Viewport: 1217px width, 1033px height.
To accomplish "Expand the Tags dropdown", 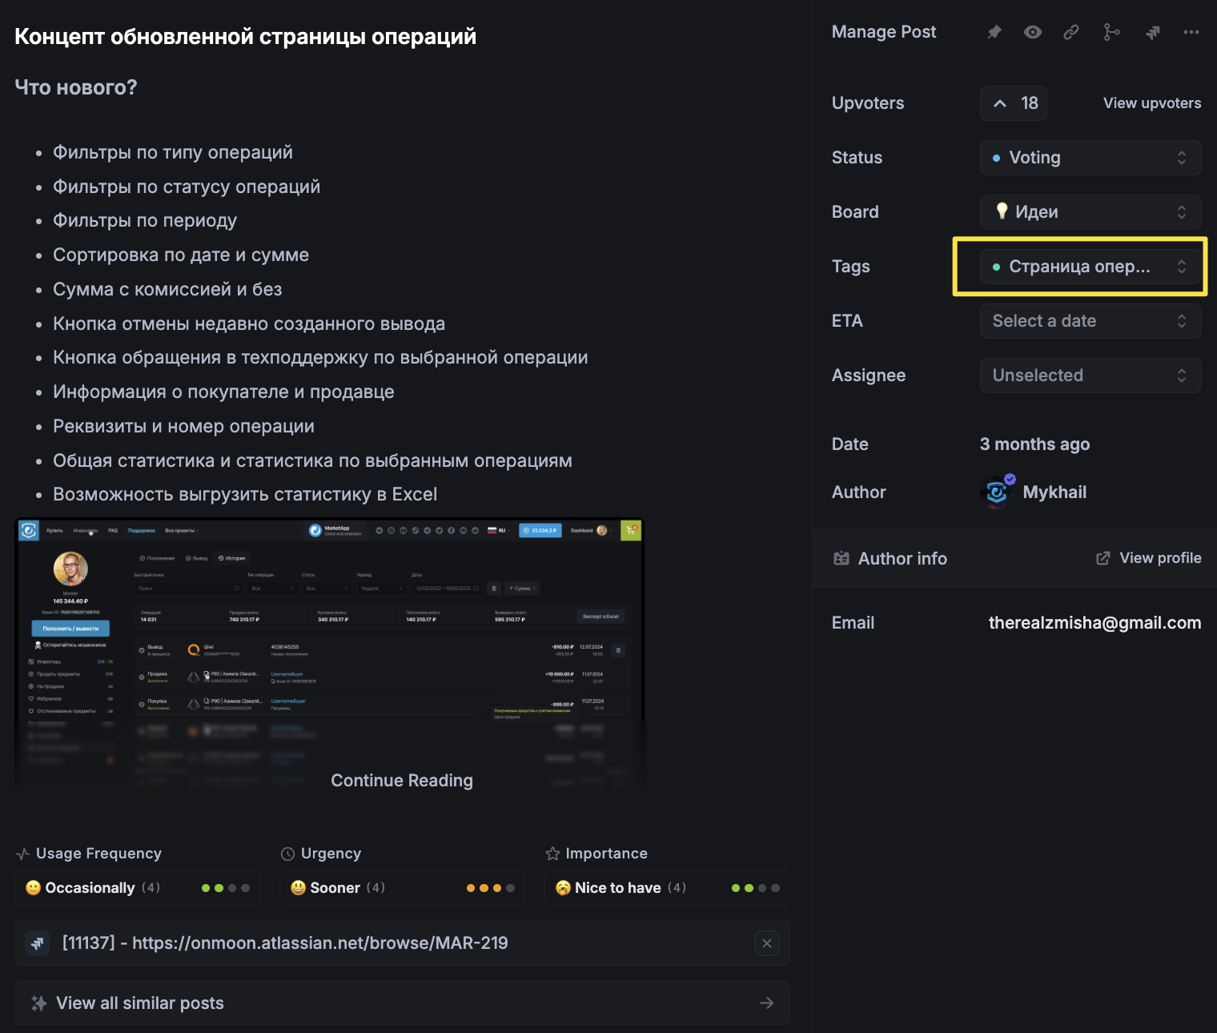I will (x=1090, y=267).
